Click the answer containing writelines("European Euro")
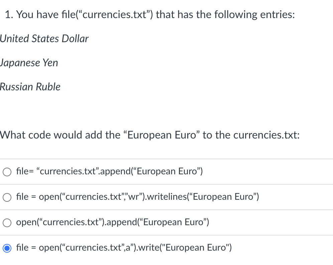Viewport: 333px width, 265px height. (137, 197)
